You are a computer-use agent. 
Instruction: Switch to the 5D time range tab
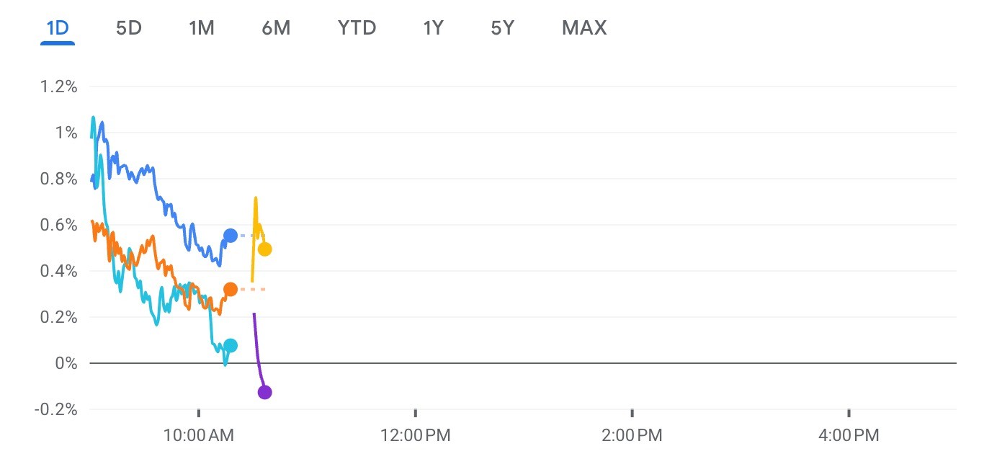point(129,28)
